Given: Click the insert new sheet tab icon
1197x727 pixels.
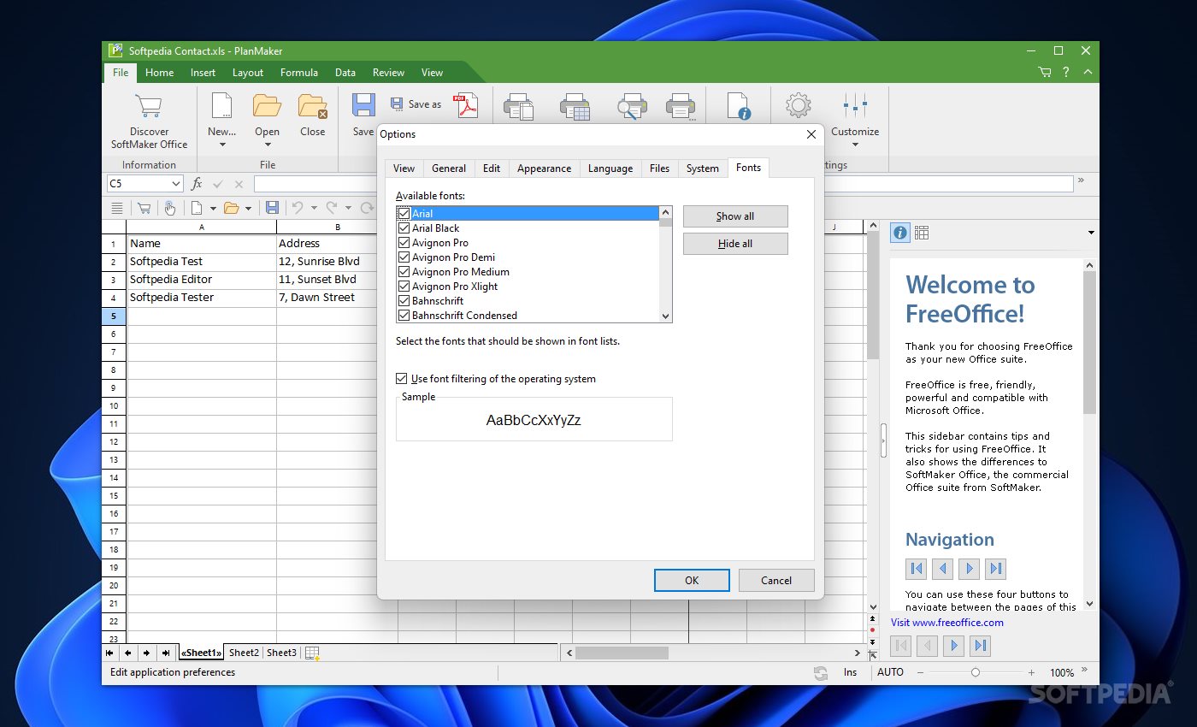Looking at the screenshot, I should click(312, 653).
